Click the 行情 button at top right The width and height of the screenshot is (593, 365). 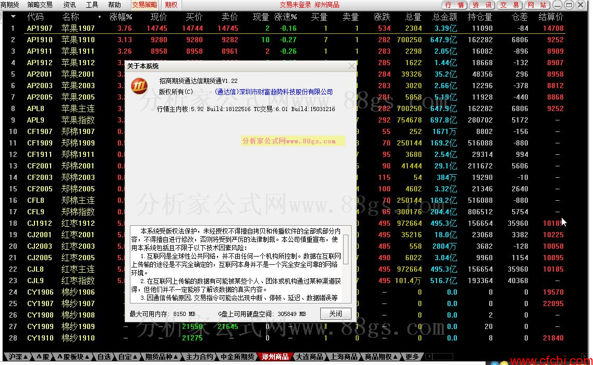coord(454,5)
